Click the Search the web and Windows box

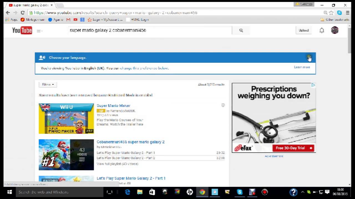pyautogui.click(x=59, y=192)
